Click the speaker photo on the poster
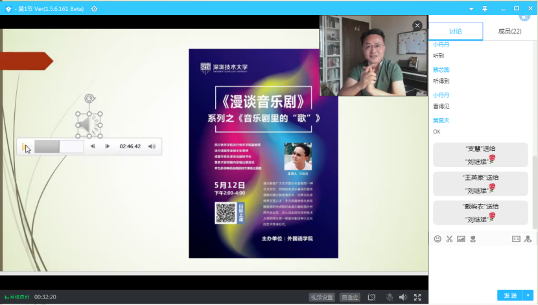The image size is (538, 305). pyautogui.click(x=298, y=157)
